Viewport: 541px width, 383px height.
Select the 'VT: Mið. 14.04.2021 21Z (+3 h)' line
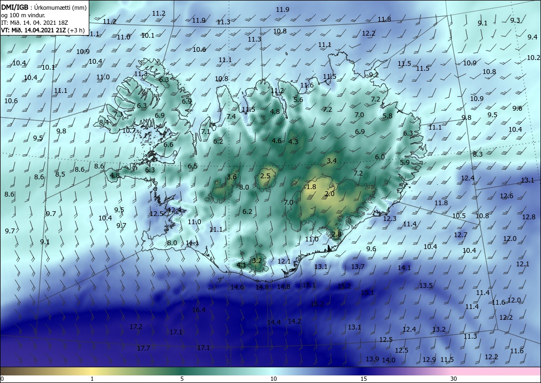43,30
